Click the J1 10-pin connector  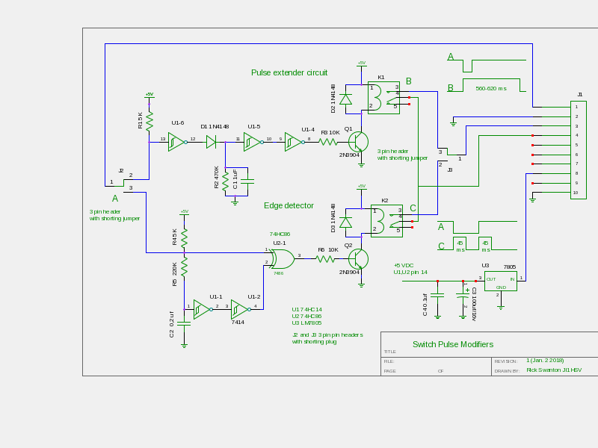[x=579, y=149]
